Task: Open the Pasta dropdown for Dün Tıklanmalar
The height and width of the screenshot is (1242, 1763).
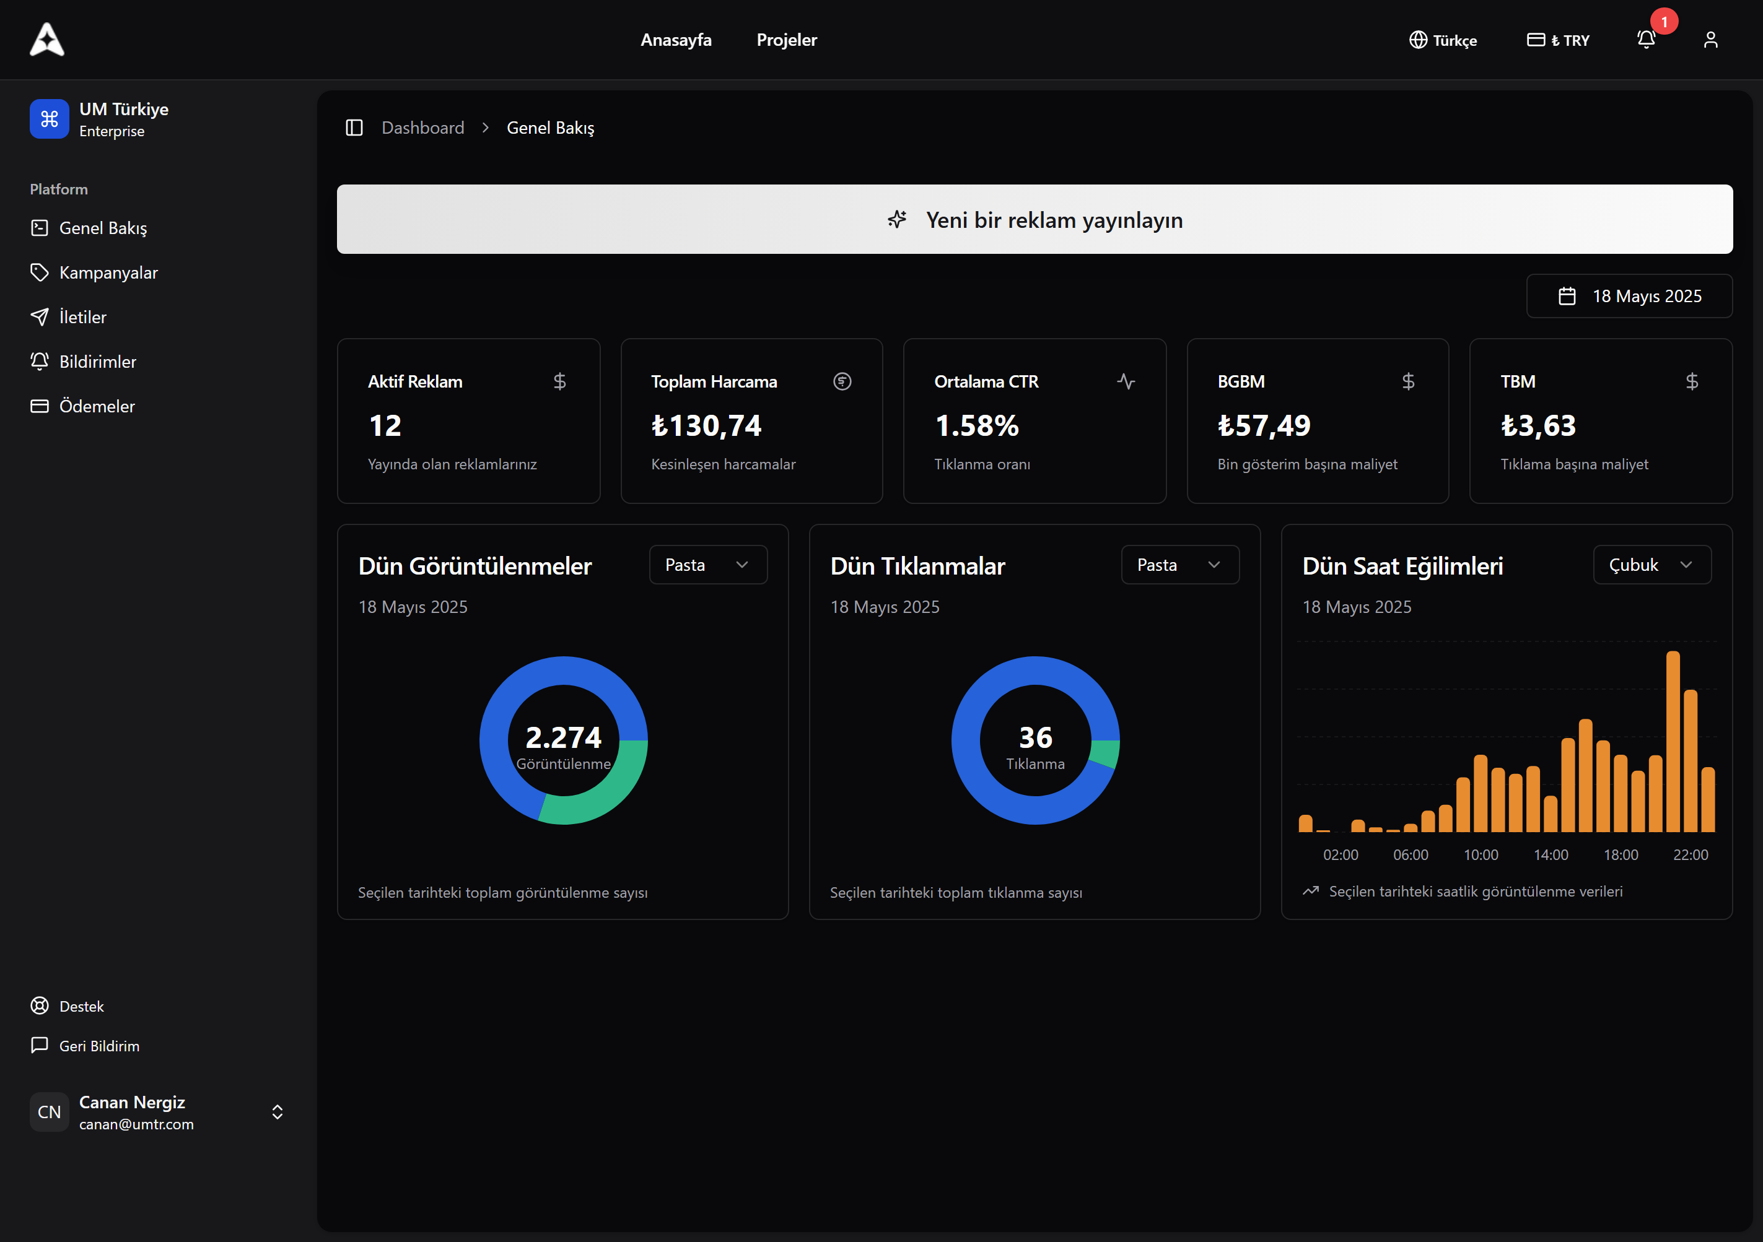Action: 1179,564
